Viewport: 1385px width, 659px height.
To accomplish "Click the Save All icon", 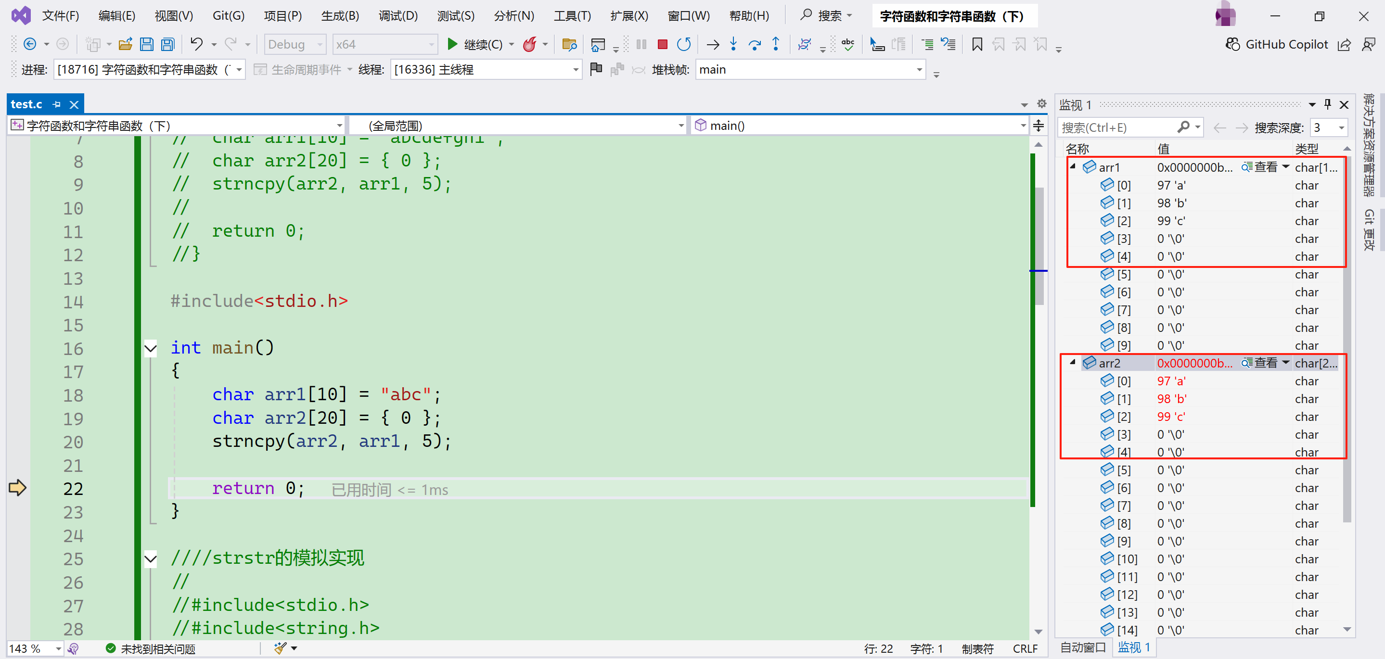I will 168,45.
